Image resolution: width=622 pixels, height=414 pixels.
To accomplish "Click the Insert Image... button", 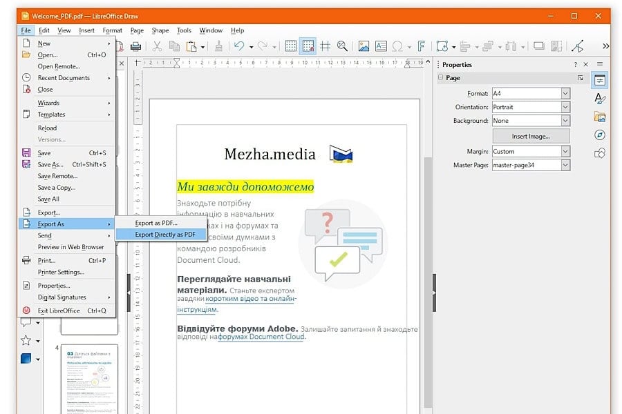I will [x=531, y=137].
